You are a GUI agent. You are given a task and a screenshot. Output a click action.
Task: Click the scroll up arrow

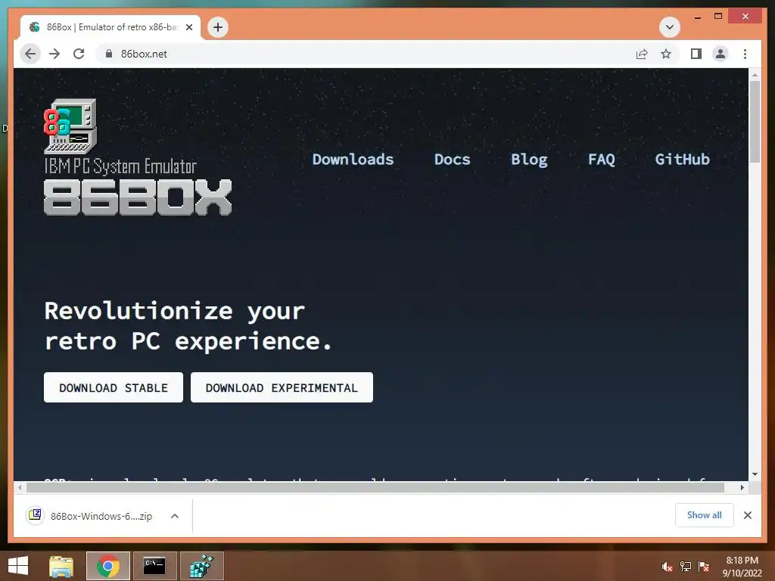[755, 75]
